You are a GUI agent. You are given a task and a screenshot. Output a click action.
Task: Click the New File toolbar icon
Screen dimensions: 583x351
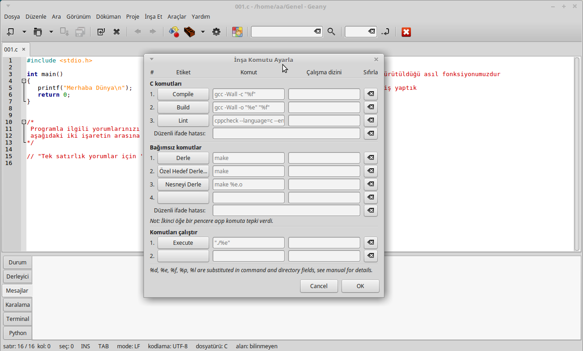(10, 32)
